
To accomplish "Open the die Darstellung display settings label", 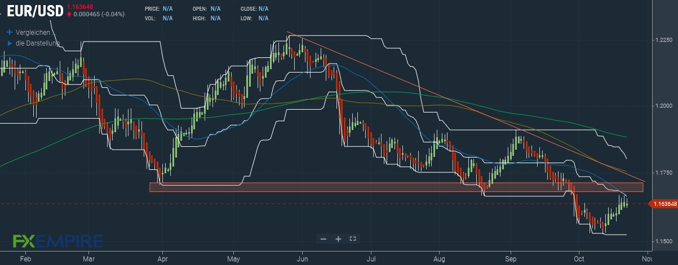I will (38, 43).
